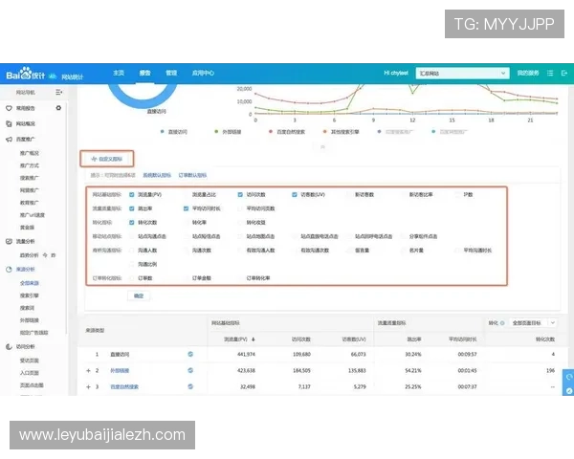The image size is (574, 459).
Task: Click the logout icon in the top bar
Action: tap(563, 73)
